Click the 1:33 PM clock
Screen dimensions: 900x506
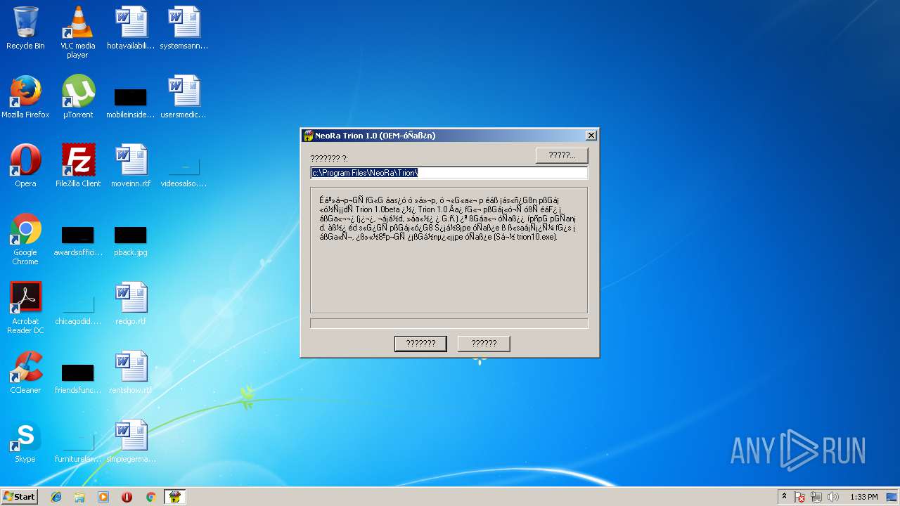(863, 497)
